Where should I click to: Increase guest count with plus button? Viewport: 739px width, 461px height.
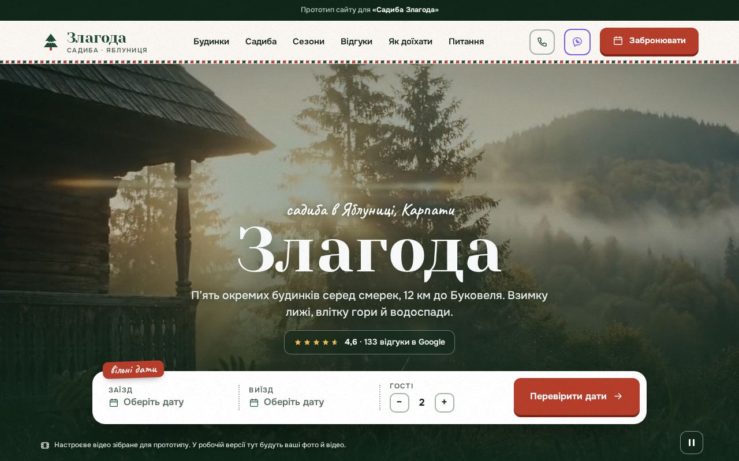pos(444,402)
